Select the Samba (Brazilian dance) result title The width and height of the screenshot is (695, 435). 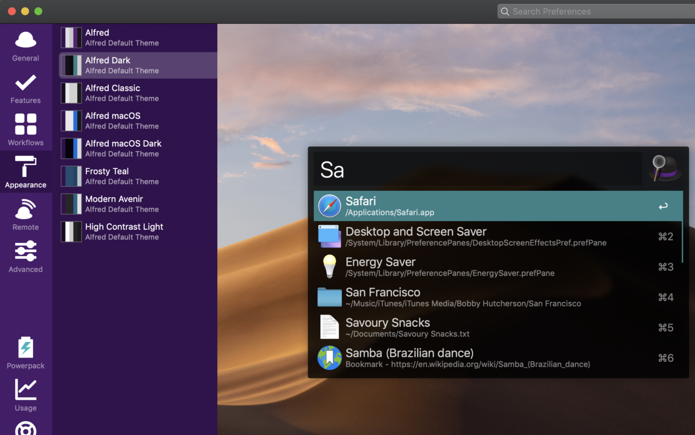pos(409,353)
